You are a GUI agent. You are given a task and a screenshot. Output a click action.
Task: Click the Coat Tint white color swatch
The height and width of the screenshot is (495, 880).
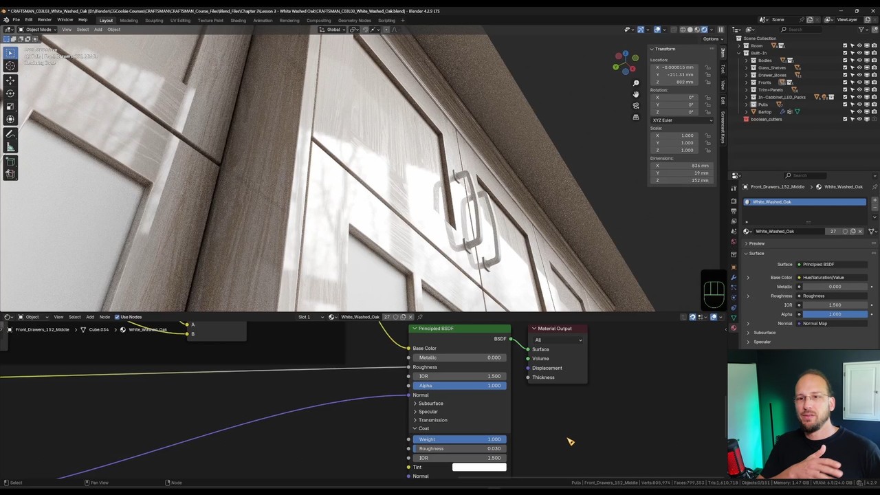(479, 467)
